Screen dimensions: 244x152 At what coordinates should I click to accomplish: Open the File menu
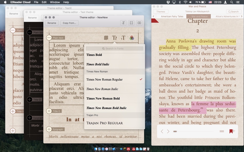(36, 2)
